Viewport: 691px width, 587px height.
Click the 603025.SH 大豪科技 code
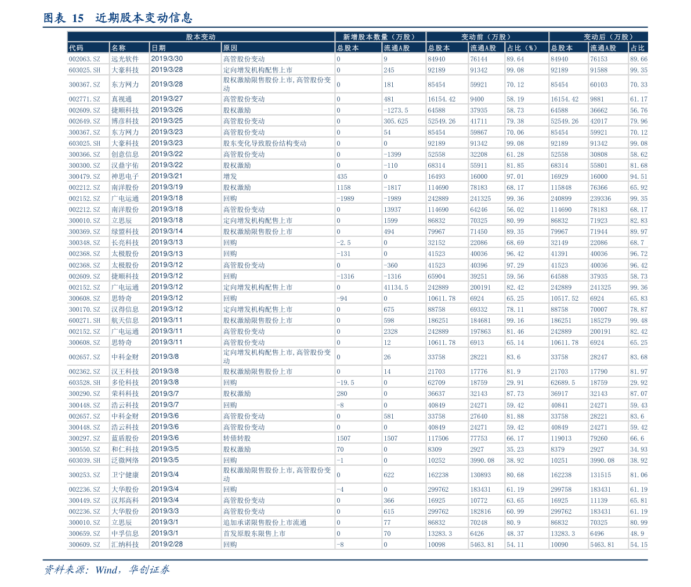tap(85, 69)
